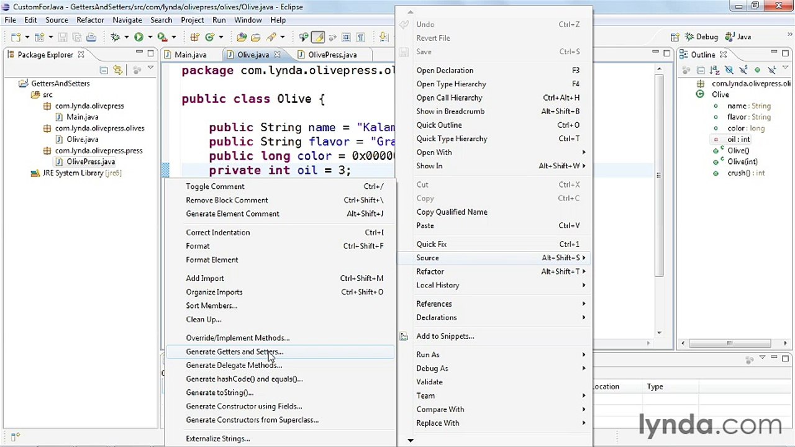Click the Open Type folder icon

point(242,37)
